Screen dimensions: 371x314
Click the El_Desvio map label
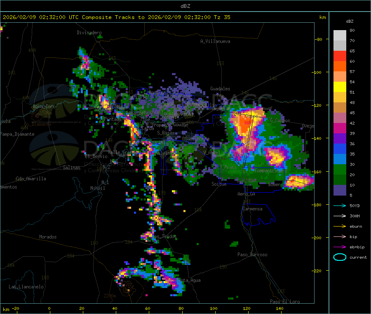pyautogui.click(x=96, y=156)
